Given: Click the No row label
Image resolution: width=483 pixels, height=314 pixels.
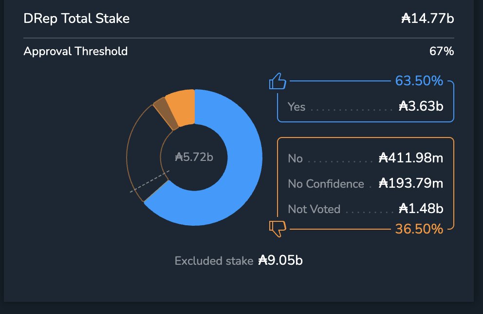Looking at the screenshot, I should tap(295, 158).
